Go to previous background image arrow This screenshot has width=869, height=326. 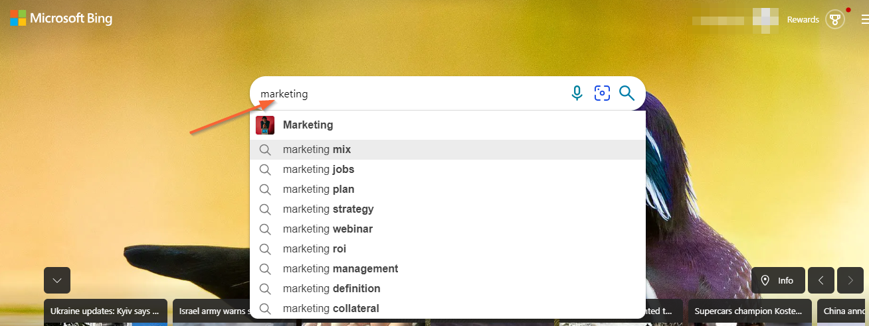coord(821,280)
